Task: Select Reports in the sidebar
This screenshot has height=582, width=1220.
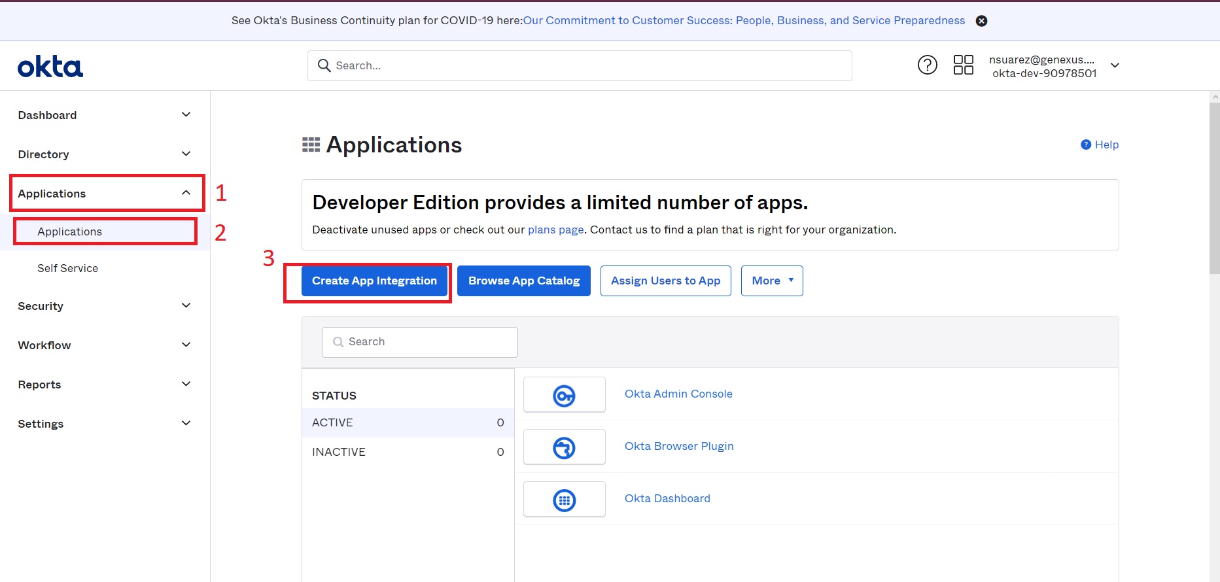Action: tap(39, 385)
